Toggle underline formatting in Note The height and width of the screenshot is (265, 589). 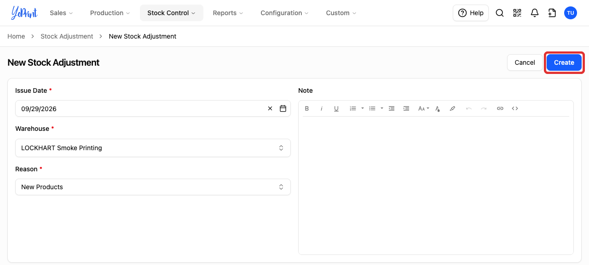336,108
